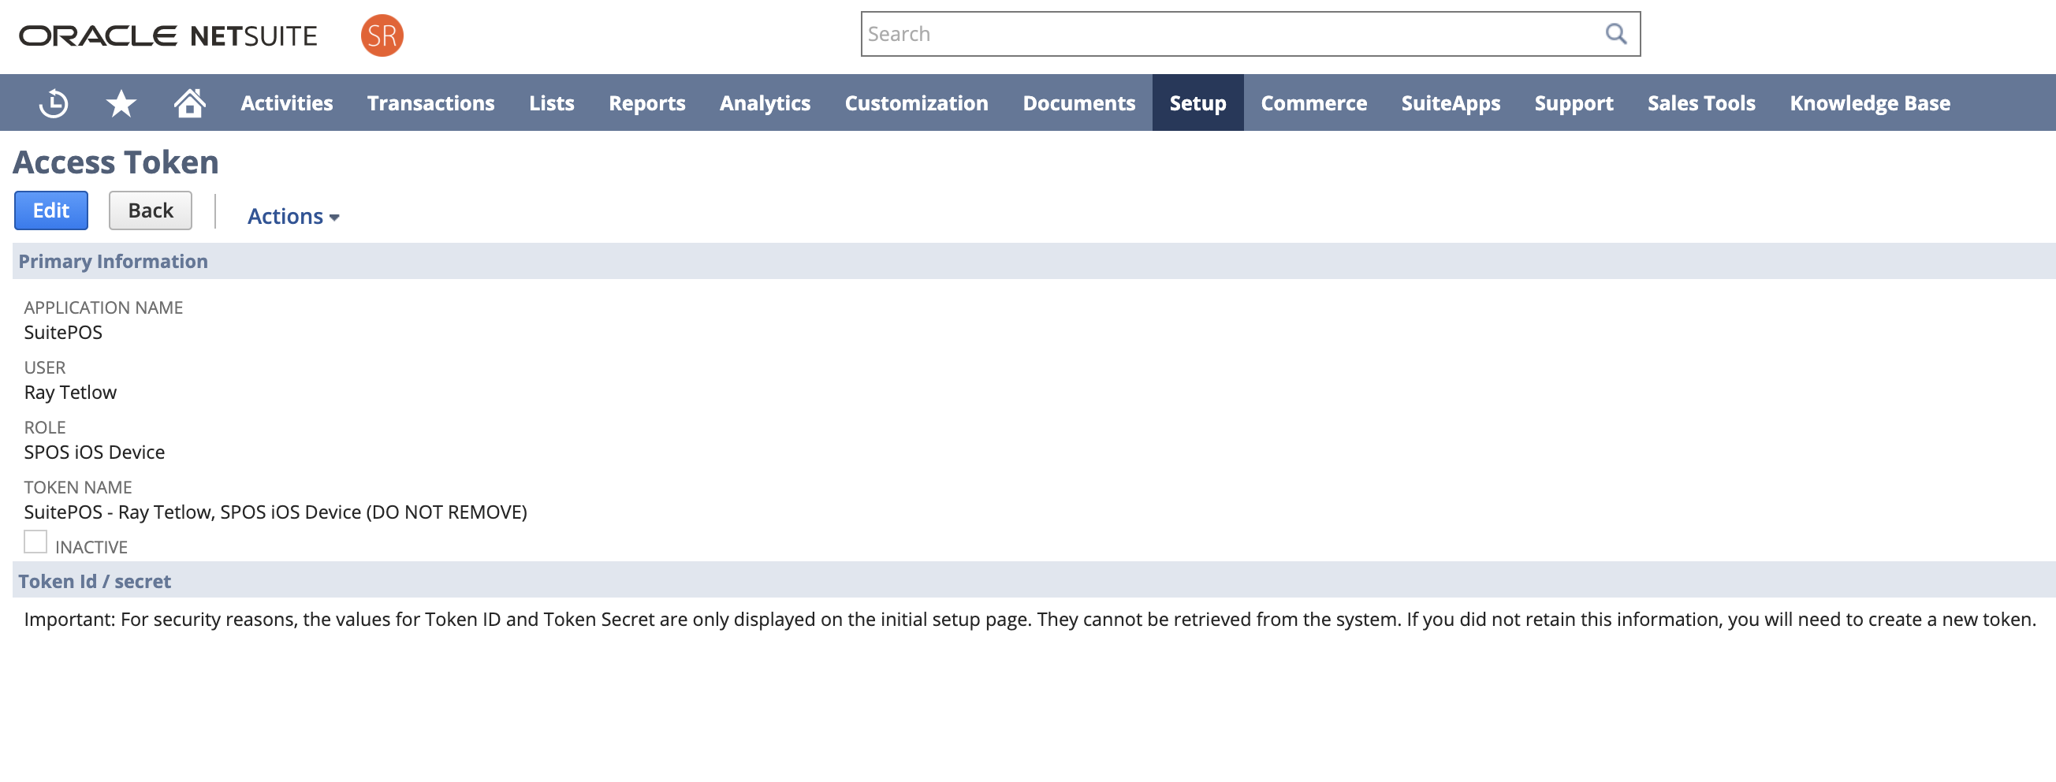Expand the Actions dropdown
This screenshot has width=2056, height=782.
click(293, 216)
